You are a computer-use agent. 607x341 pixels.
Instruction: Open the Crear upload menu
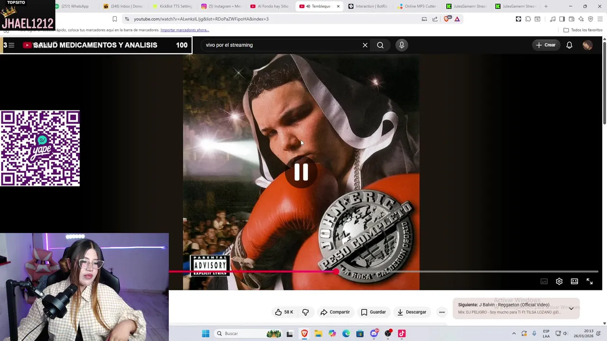click(546, 45)
